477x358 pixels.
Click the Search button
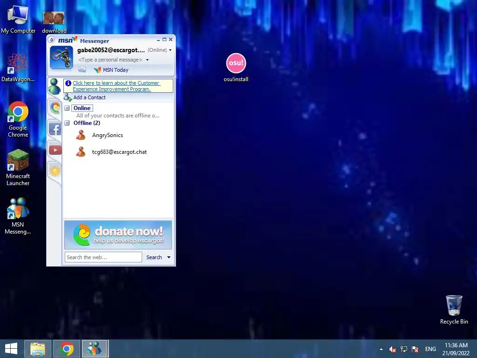tap(154, 257)
